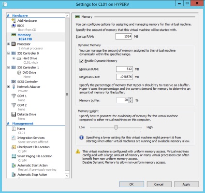This screenshot has width=205, height=193.
Task: Collapse the IDE Controller 1 node
Action: 9,68
